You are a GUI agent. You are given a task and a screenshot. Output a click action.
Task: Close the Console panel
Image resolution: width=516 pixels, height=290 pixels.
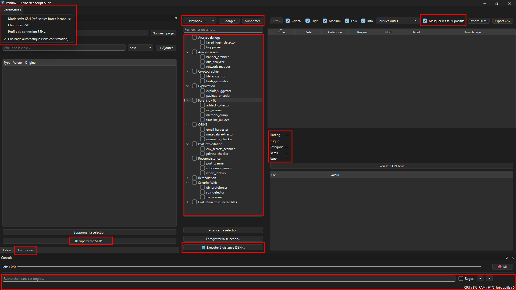click(x=513, y=257)
